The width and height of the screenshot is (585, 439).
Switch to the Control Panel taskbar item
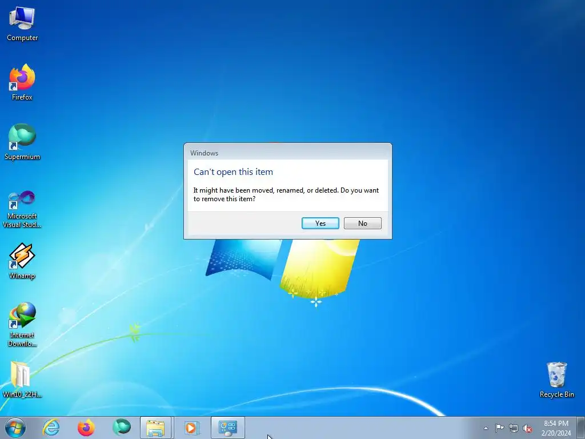(228, 428)
